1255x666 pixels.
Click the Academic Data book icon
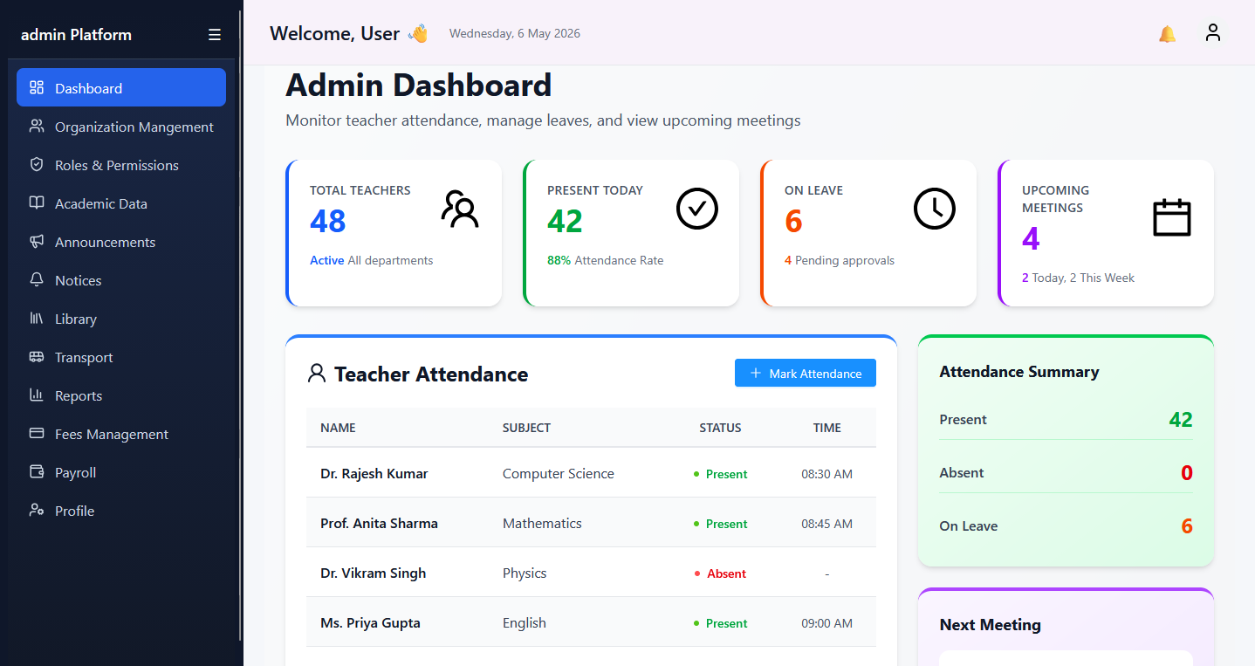click(x=37, y=203)
